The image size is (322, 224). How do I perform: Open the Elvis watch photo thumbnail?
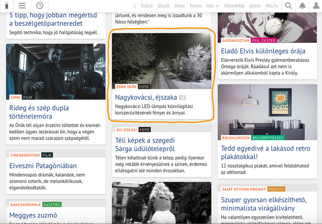pos(267,27)
